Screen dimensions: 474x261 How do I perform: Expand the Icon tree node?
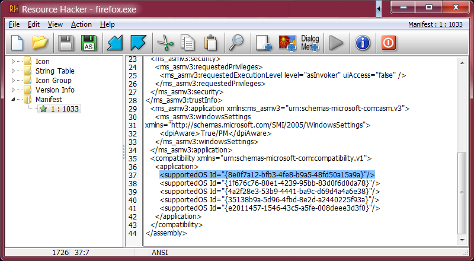coord(13,62)
